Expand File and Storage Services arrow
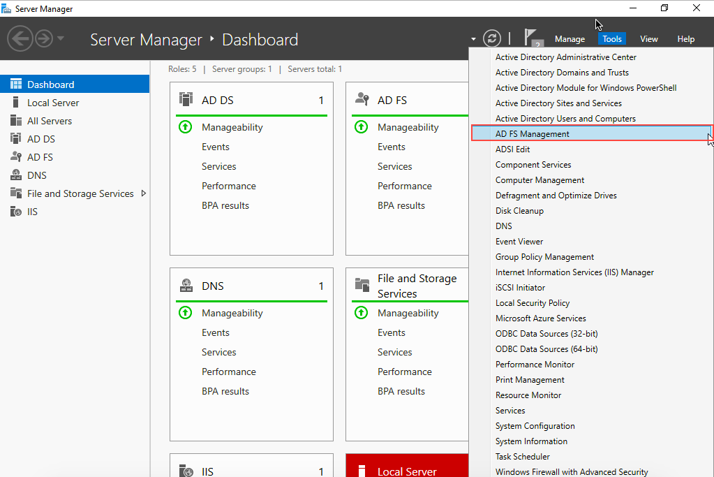 (x=144, y=193)
